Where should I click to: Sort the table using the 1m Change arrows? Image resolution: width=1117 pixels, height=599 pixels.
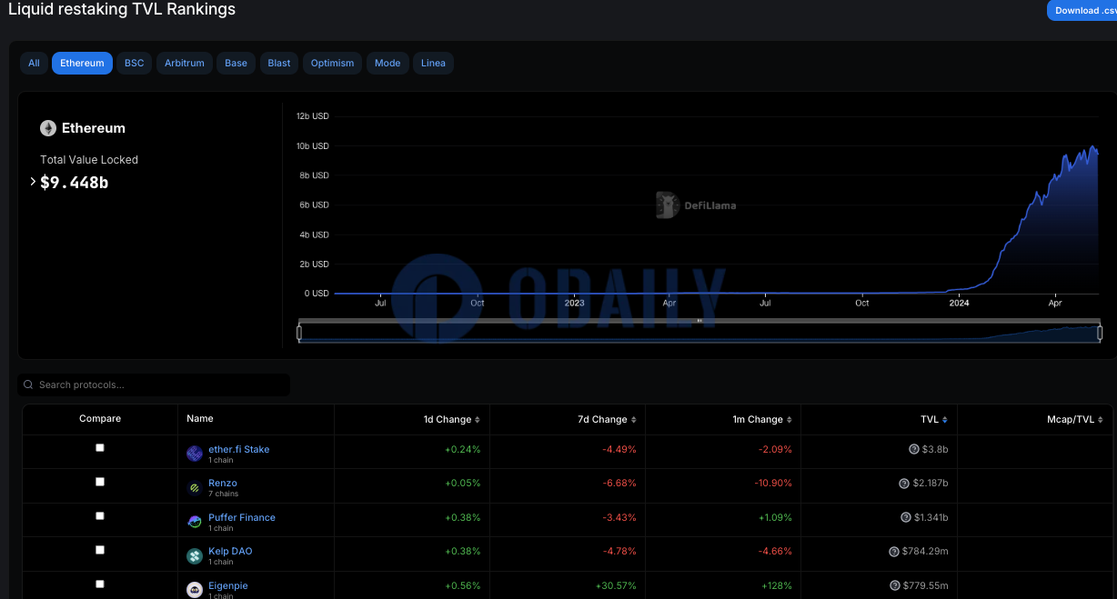(x=790, y=420)
